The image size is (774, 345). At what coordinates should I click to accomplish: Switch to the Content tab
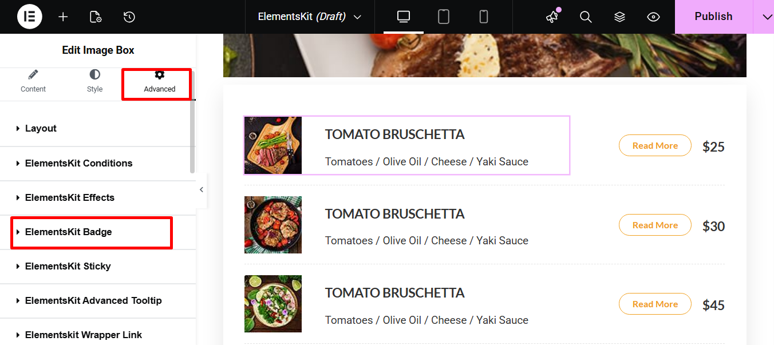click(x=33, y=81)
